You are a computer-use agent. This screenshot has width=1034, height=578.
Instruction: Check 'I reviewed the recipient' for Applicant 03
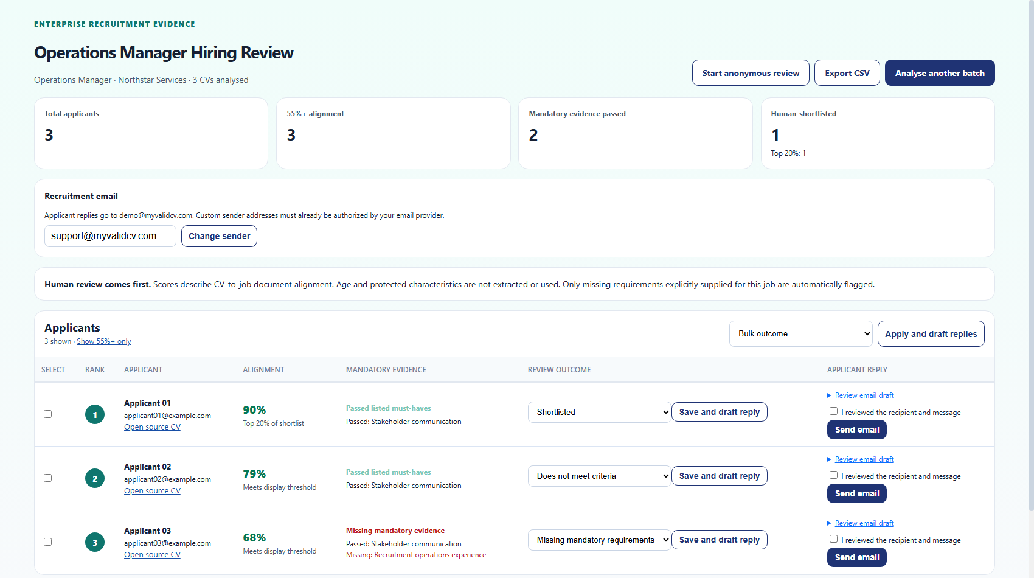[833, 539]
